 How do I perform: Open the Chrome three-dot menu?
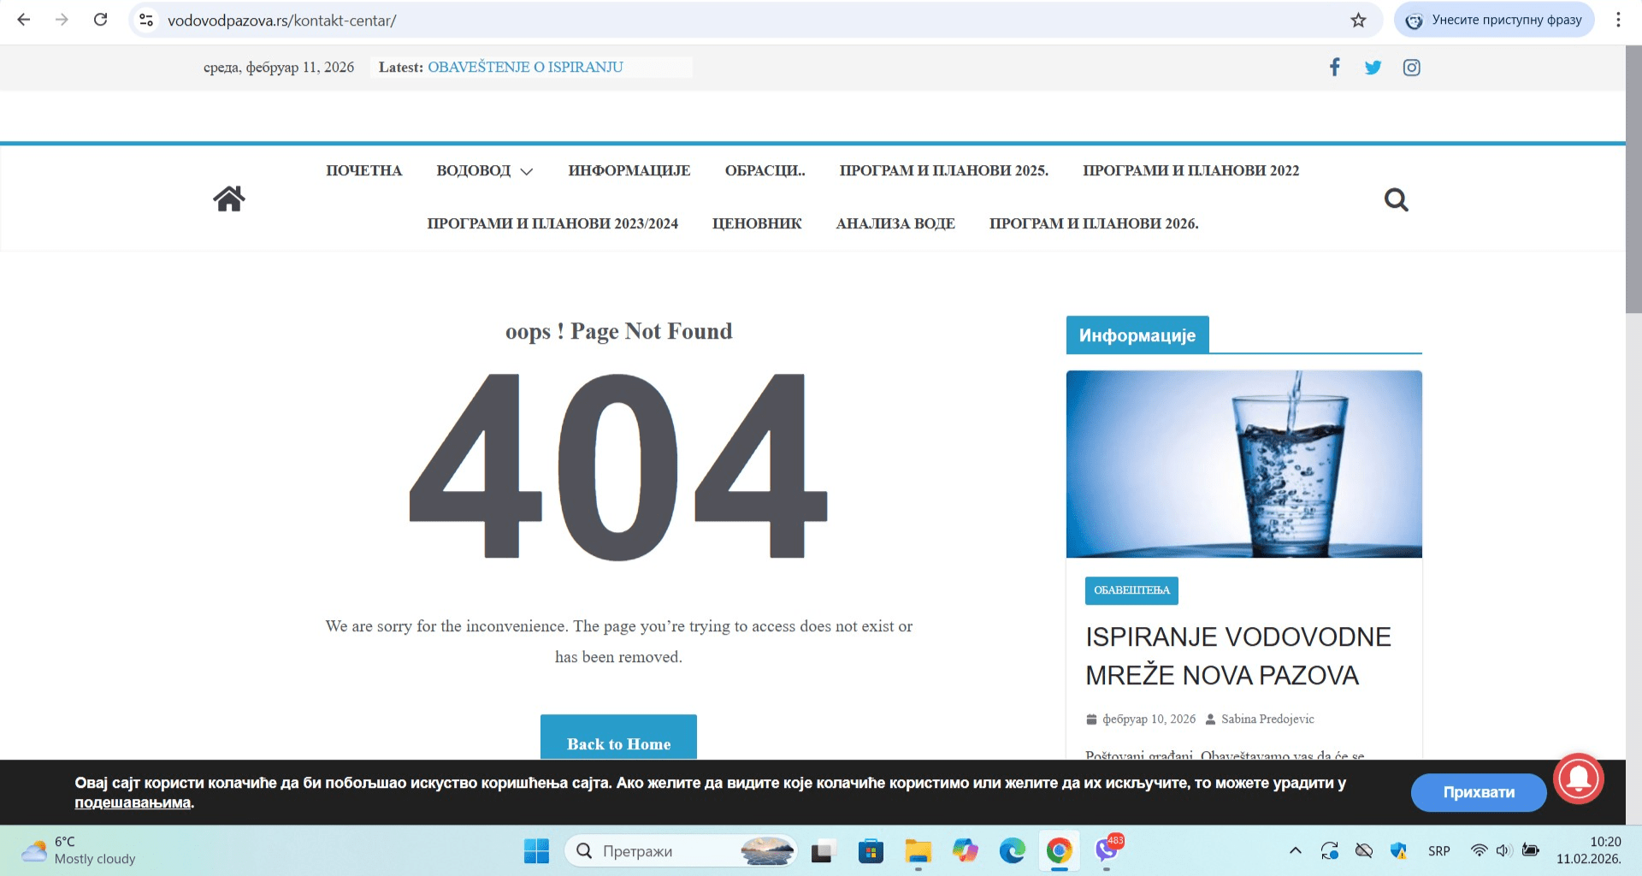point(1618,20)
